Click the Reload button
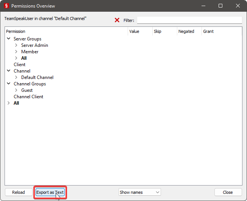The height and width of the screenshot is (201, 247). pos(18,192)
